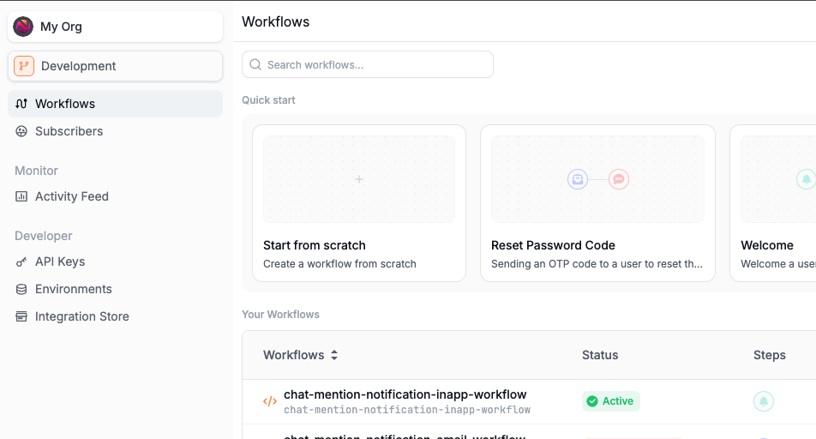Click the Development branch icon
The image size is (816, 439).
[x=24, y=66]
